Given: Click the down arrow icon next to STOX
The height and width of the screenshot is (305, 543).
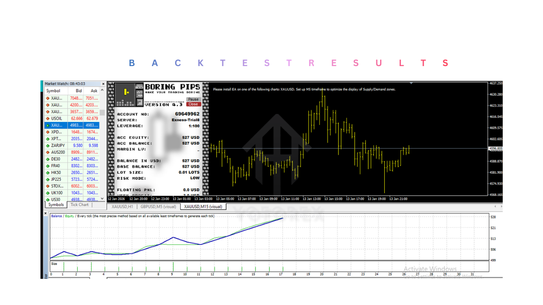Looking at the screenshot, I should click(47, 186).
